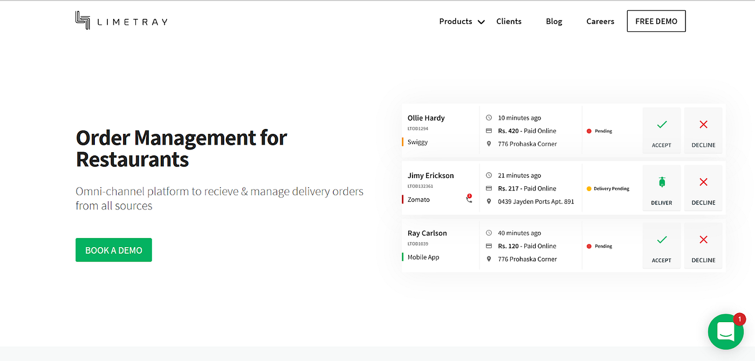This screenshot has height=361, width=755.
Task: Click location pin in Ollie Hardy's order
Action: pyautogui.click(x=489, y=144)
